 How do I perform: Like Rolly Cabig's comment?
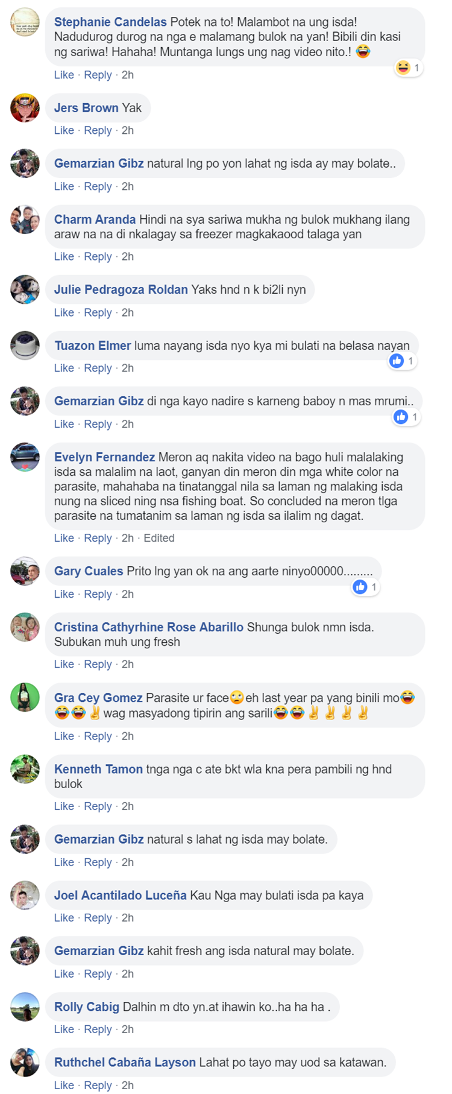tap(64, 1029)
